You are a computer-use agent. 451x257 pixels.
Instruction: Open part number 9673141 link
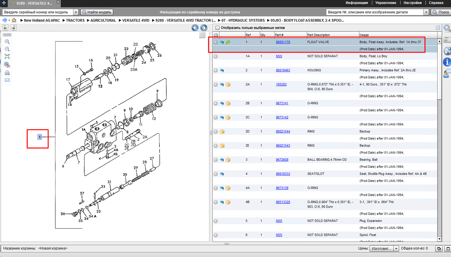pos(282,103)
